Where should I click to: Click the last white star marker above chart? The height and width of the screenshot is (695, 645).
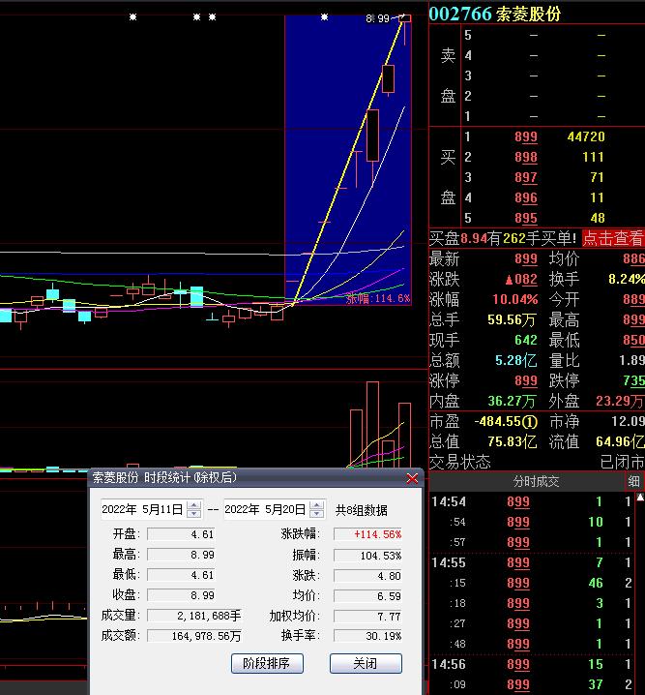[x=324, y=17]
